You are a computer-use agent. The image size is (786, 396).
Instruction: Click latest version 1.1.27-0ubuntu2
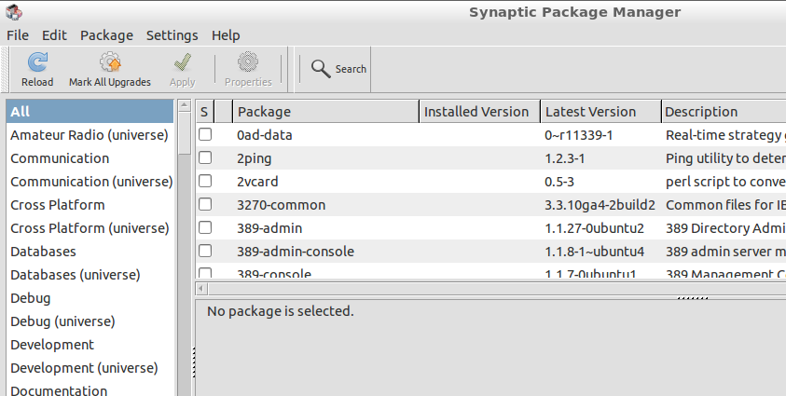[594, 228]
